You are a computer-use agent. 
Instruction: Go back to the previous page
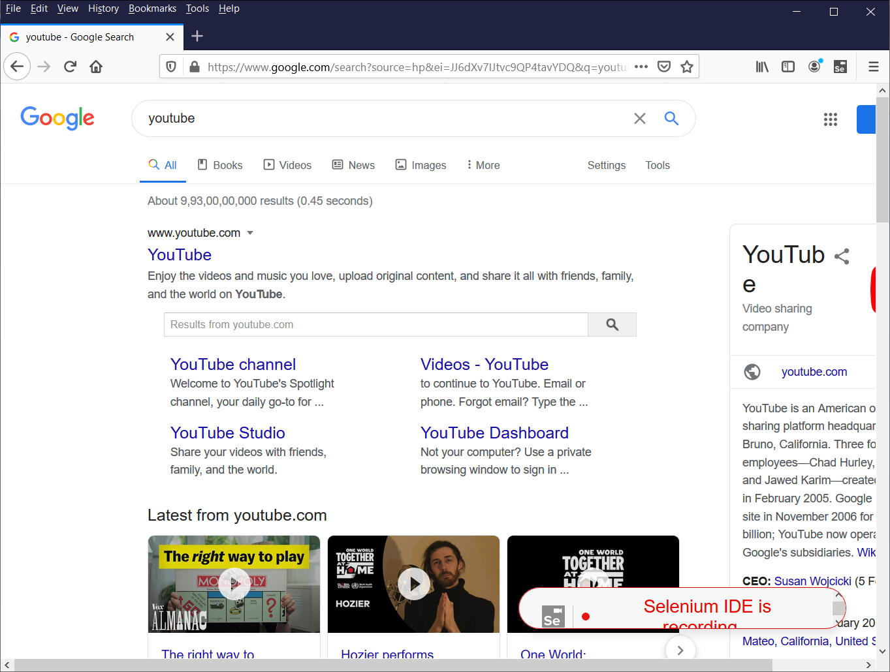coord(17,67)
